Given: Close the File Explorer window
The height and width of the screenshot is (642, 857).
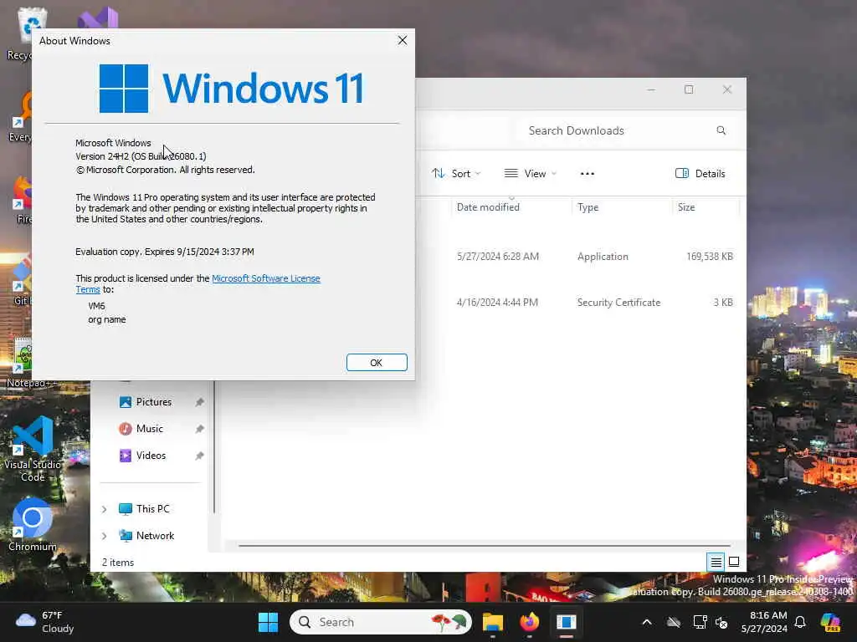Looking at the screenshot, I should point(727,89).
